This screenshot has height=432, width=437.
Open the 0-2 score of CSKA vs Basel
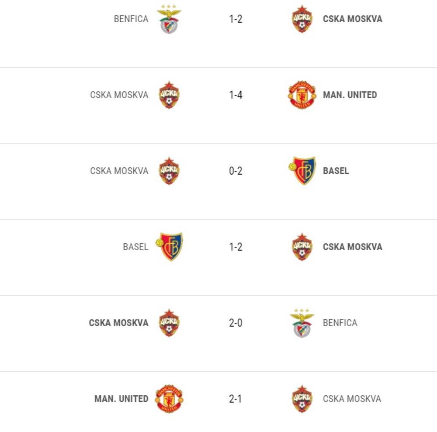(x=236, y=171)
